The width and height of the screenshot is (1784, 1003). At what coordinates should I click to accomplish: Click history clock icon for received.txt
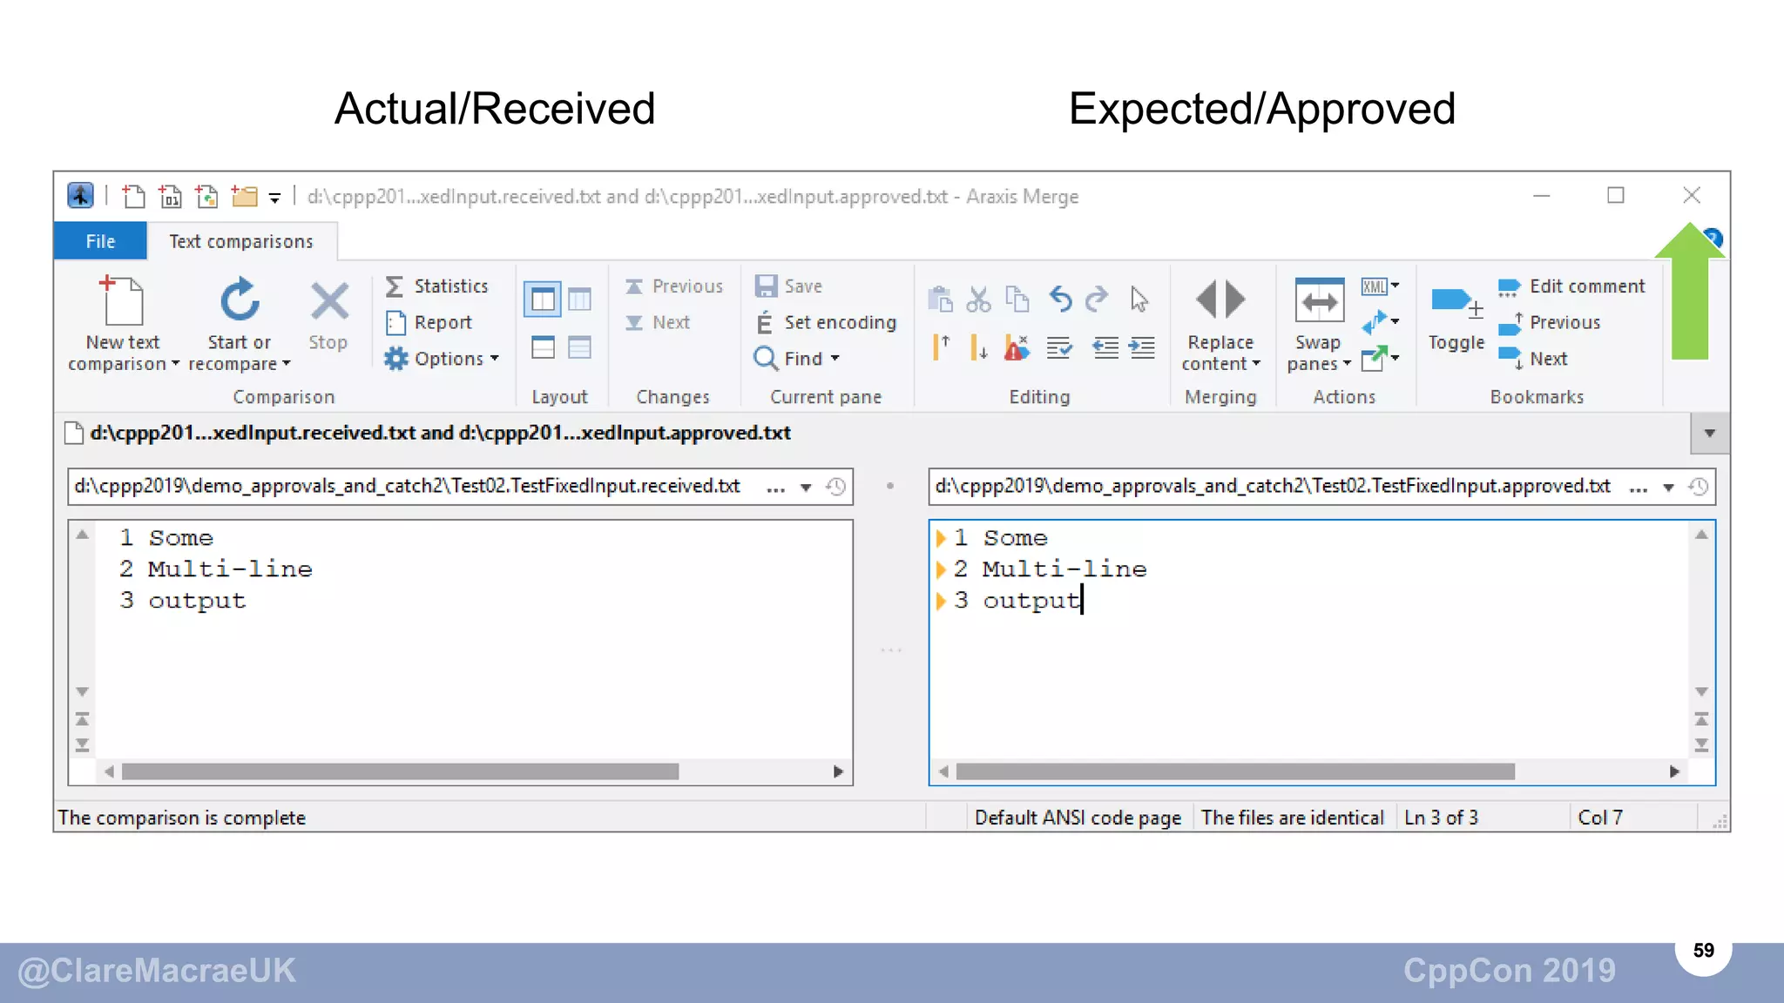click(835, 487)
